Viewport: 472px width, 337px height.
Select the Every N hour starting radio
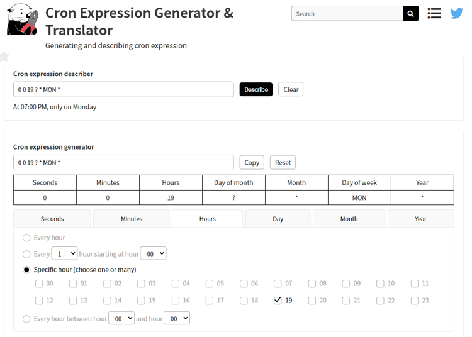coord(26,255)
